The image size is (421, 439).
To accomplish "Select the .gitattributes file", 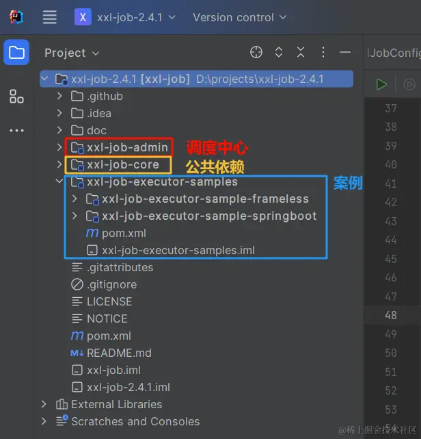I will click(x=112, y=267).
